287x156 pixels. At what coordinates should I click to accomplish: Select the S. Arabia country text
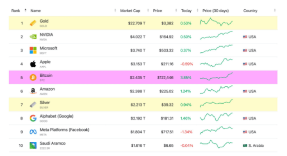tap(256, 145)
